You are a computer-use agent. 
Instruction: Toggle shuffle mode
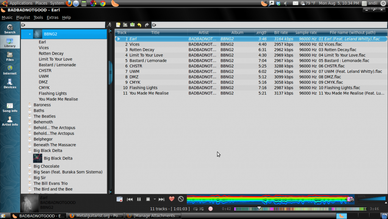click(202, 209)
